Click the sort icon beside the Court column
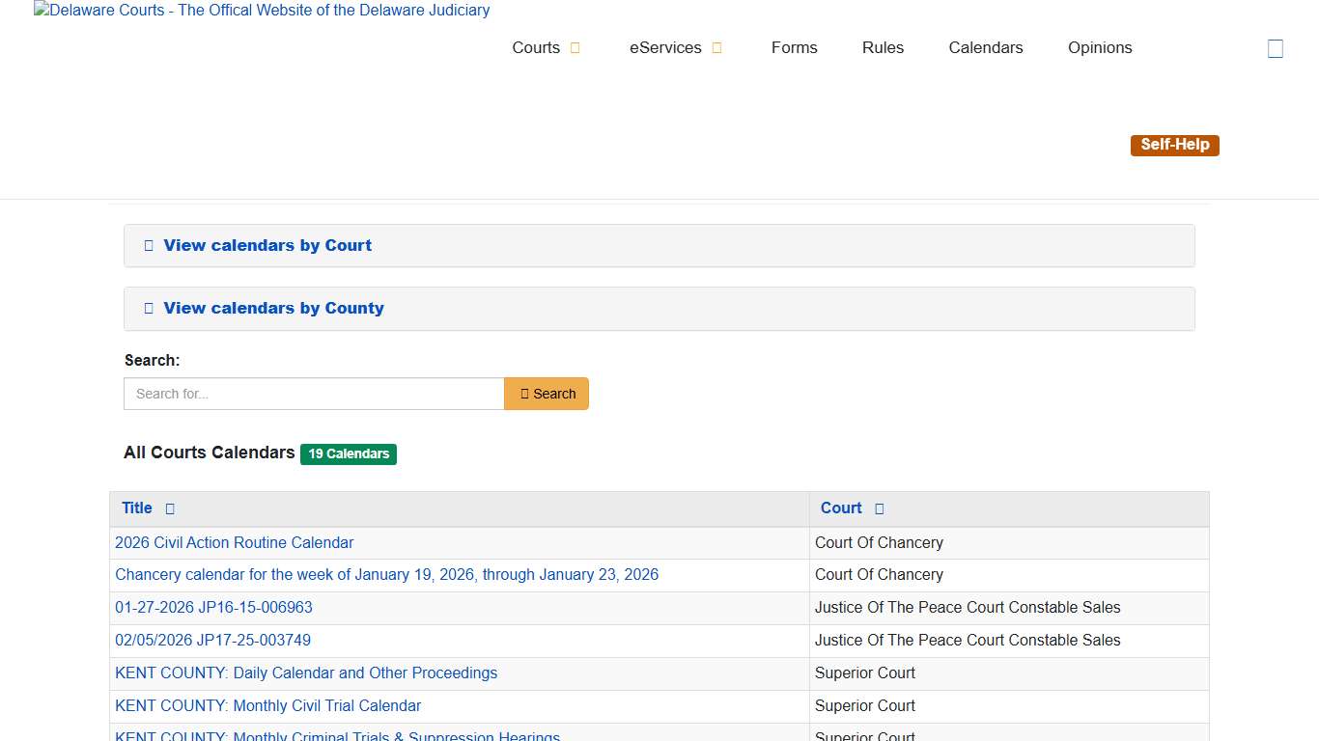Screen dimensions: 1319x741 click(879, 508)
